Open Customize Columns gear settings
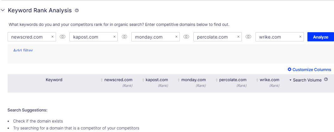 tap(309, 69)
